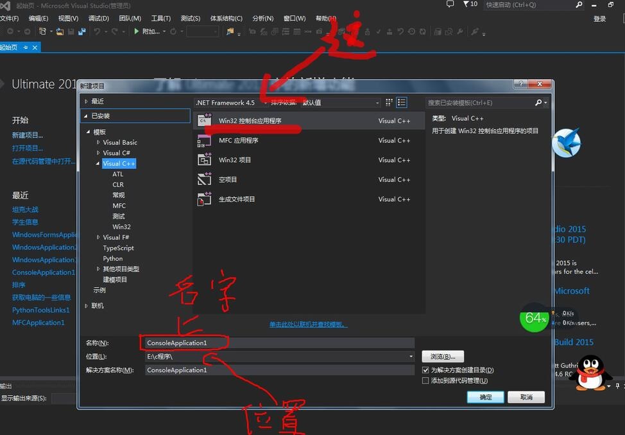Choose the MFC 应用程序 template icon
This screenshot has height=435, width=625.
tap(204, 141)
